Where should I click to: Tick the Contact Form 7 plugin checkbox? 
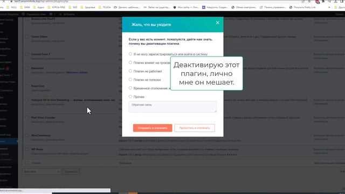[27, 54]
